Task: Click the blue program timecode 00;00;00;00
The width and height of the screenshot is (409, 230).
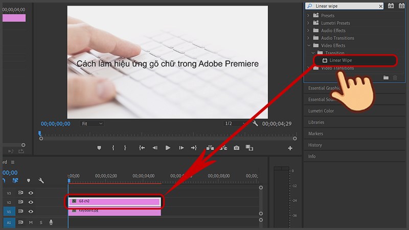Action: coord(55,124)
